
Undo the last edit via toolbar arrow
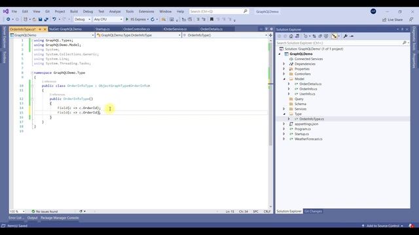tap(54, 20)
